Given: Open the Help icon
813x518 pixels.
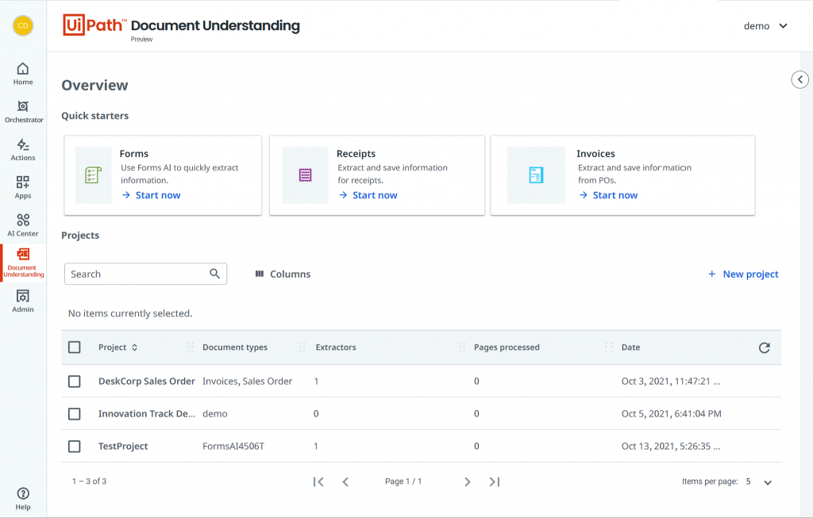Looking at the screenshot, I should click(x=23, y=499).
